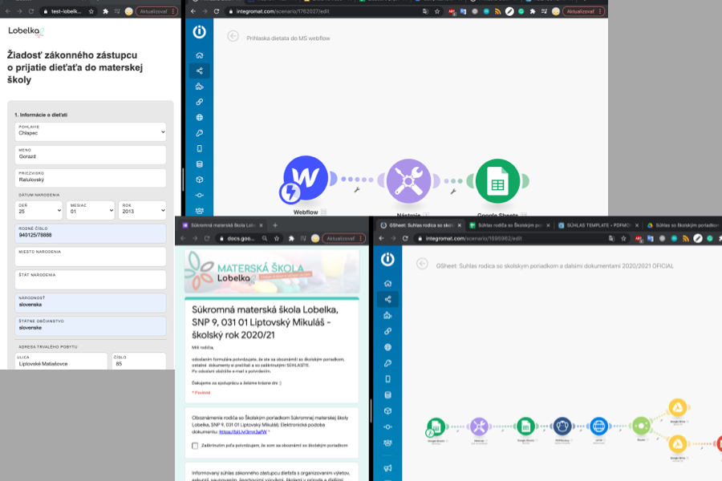The image size is (722, 481).
Task: Click the Lobelka logo in the form page
Action: coord(26,31)
